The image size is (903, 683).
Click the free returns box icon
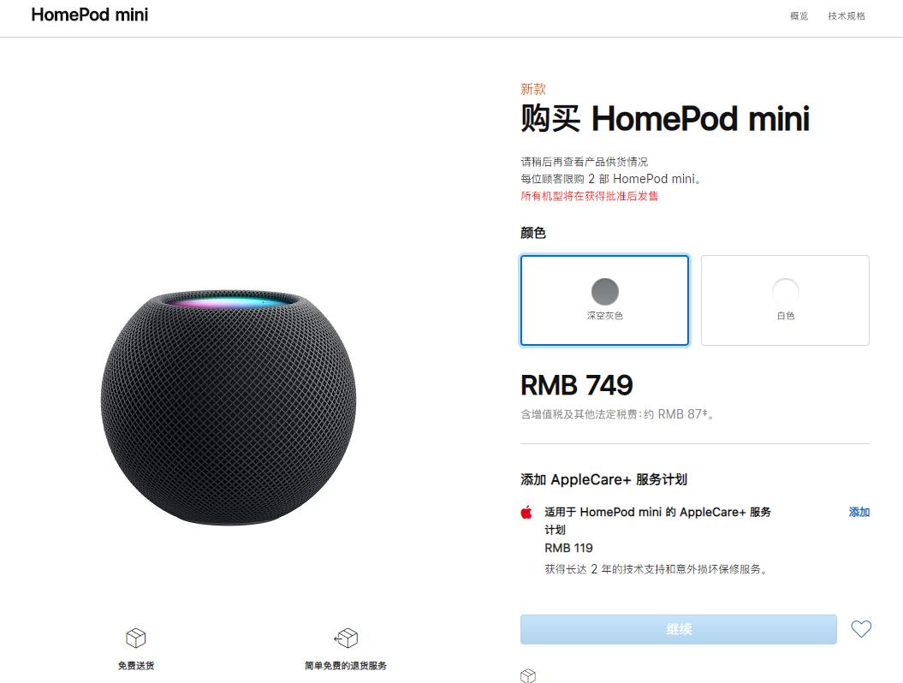(346, 638)
